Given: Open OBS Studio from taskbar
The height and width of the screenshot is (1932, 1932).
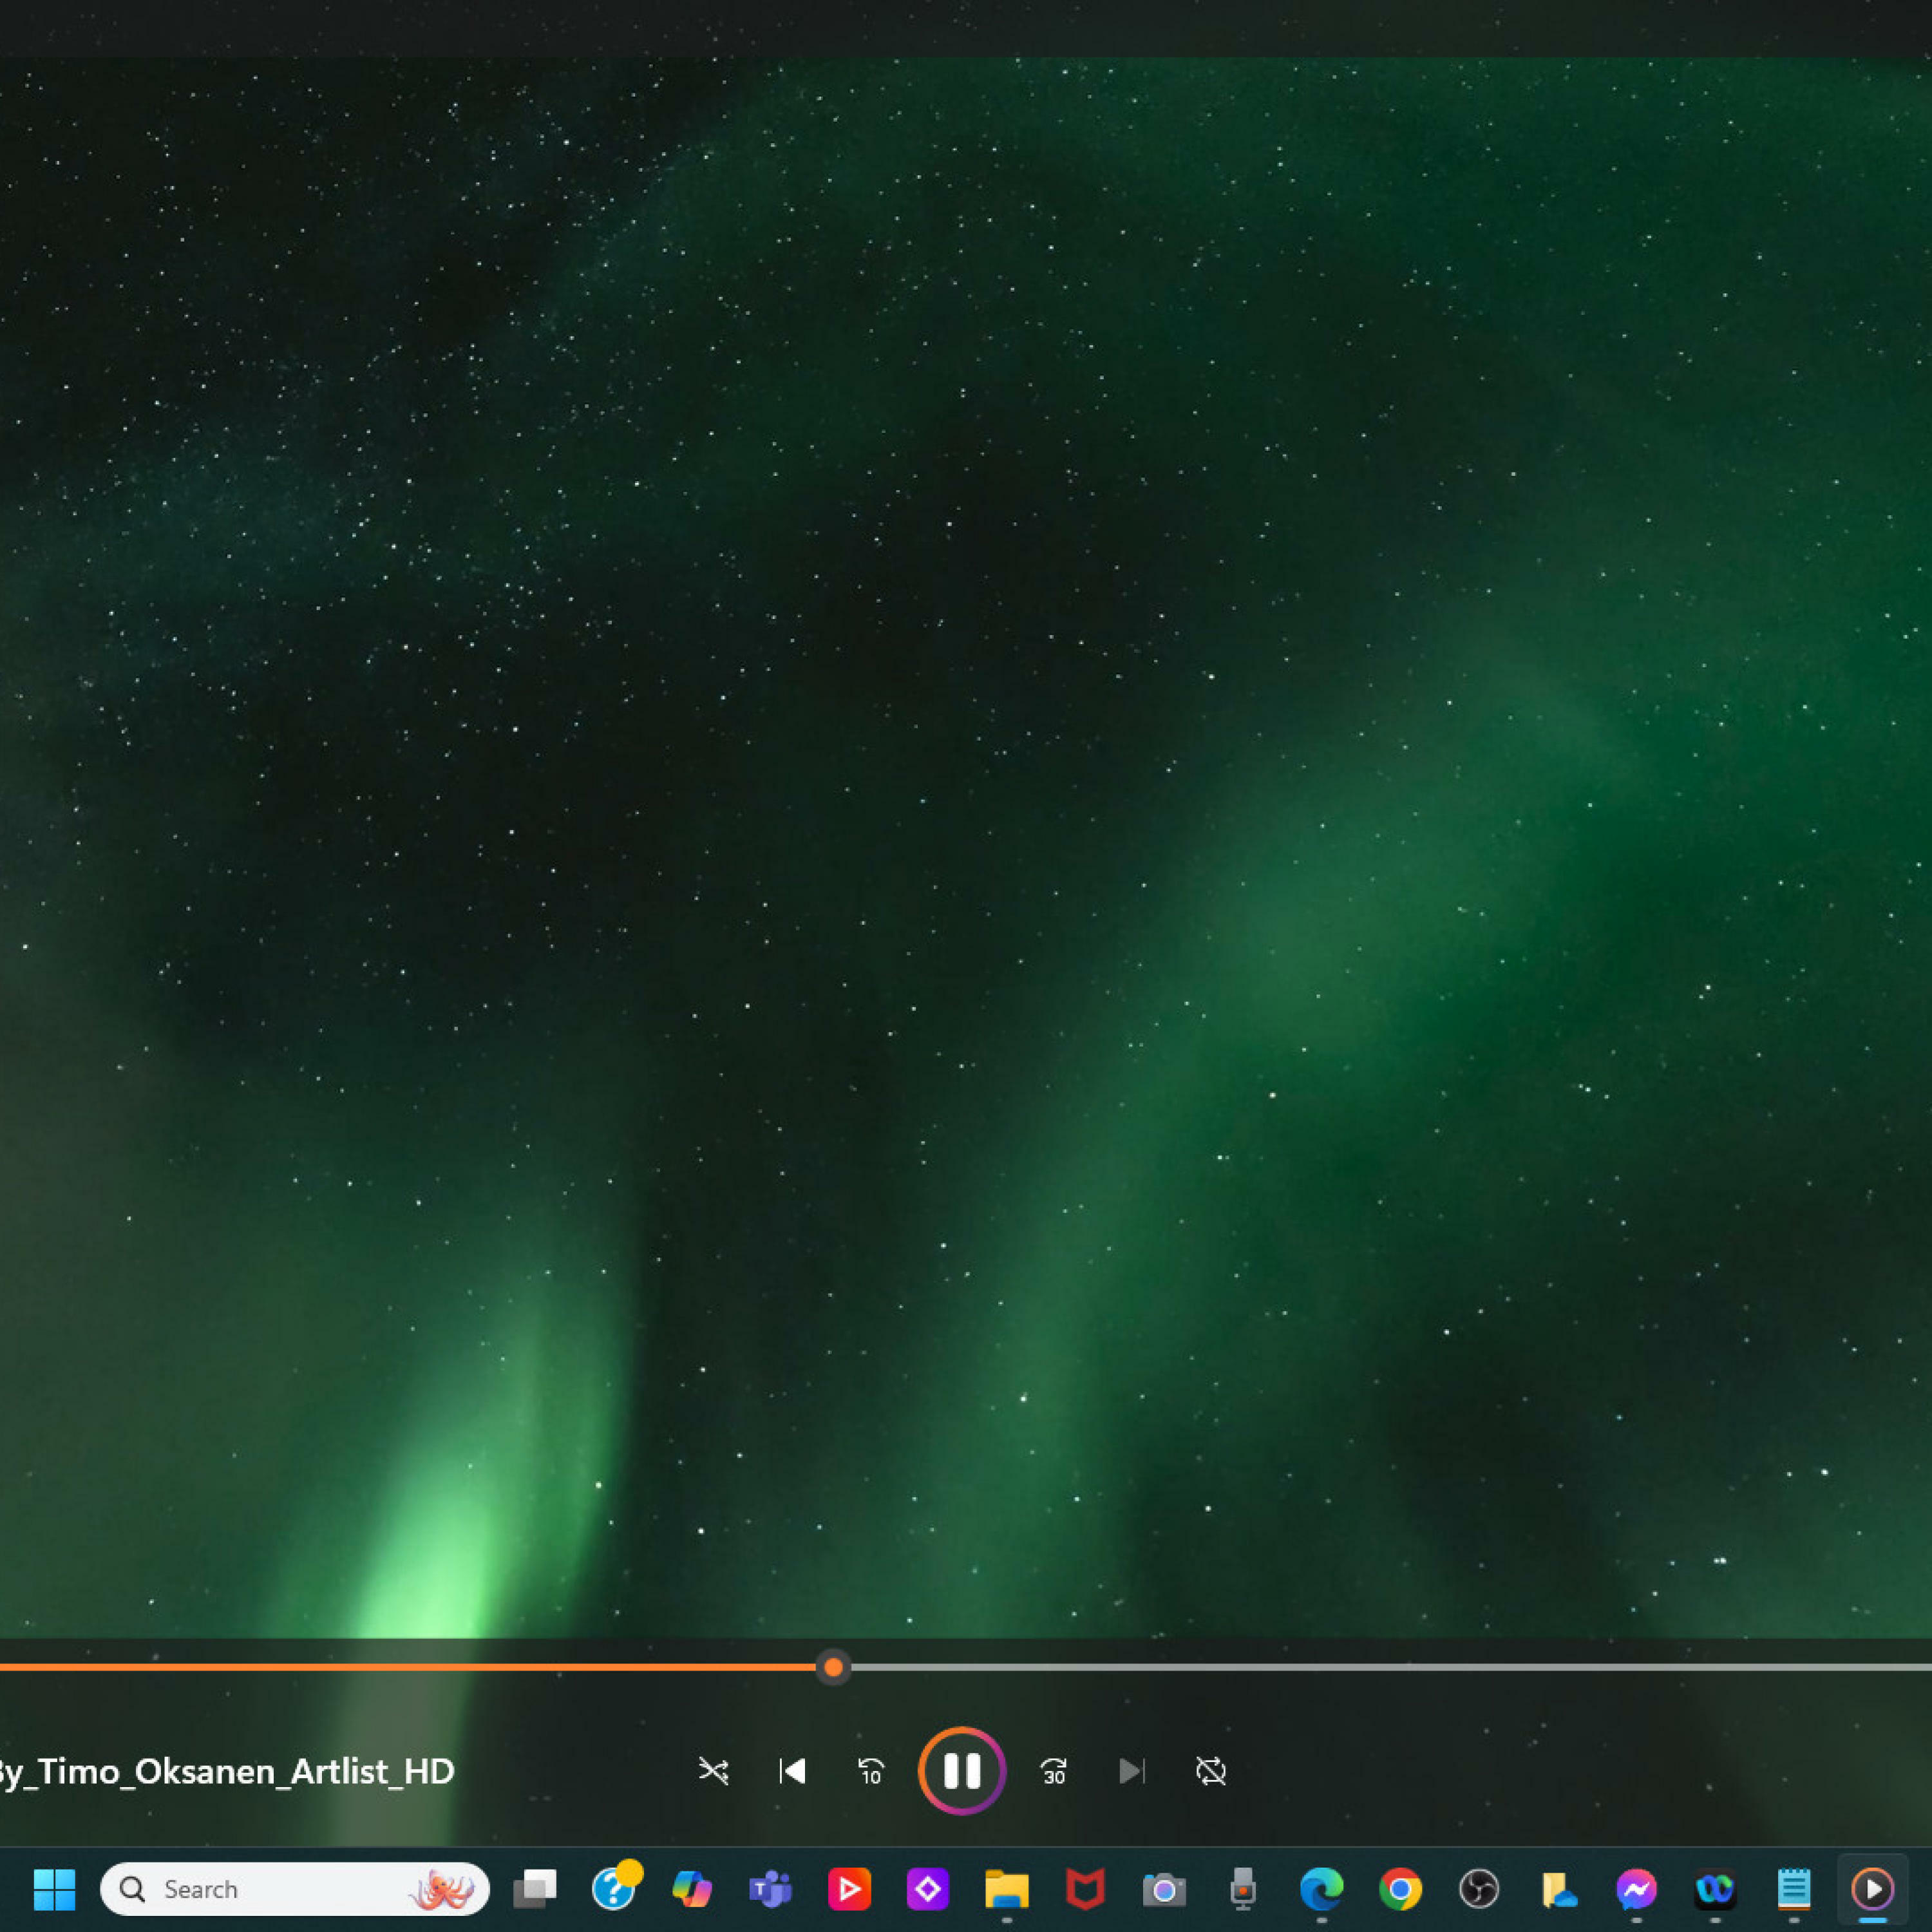Looking at the screenshot, I should 1478,1889.
